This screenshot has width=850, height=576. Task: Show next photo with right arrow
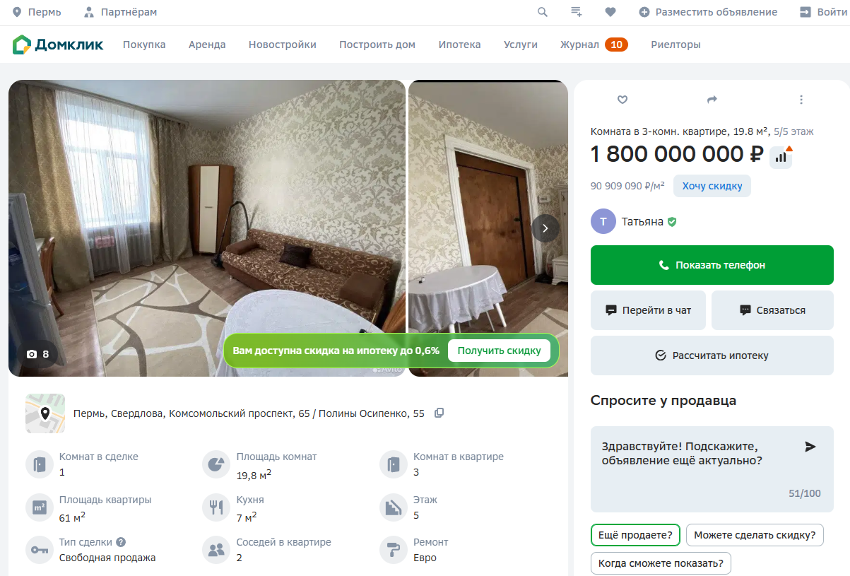545,228
